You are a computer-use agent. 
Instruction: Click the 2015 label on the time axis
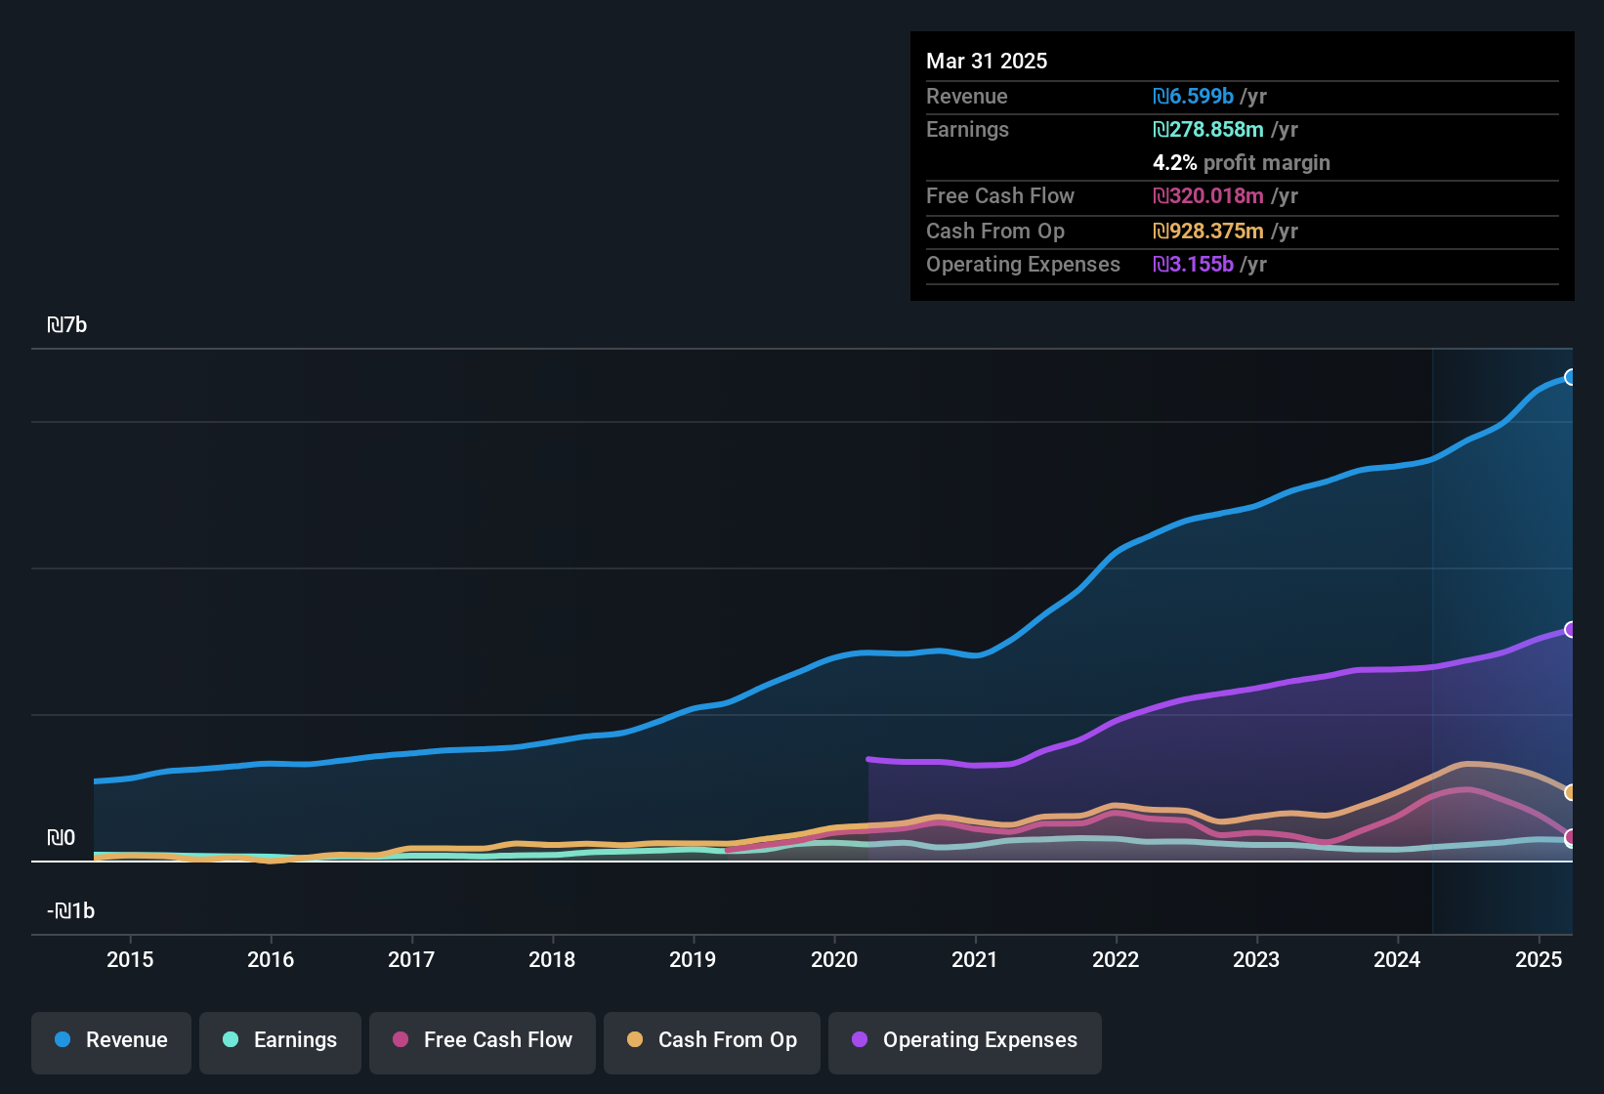tap(130, 960)
